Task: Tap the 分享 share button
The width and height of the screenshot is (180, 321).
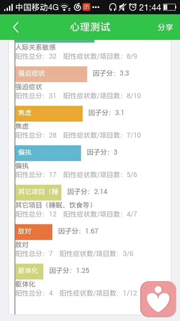Action: tap(165, 27)
